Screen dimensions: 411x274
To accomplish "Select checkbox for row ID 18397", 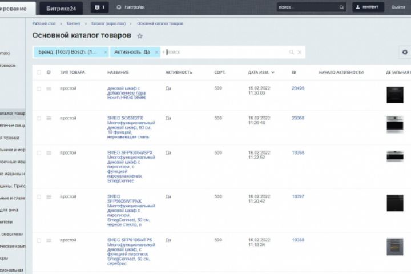I will pos(39,196).
